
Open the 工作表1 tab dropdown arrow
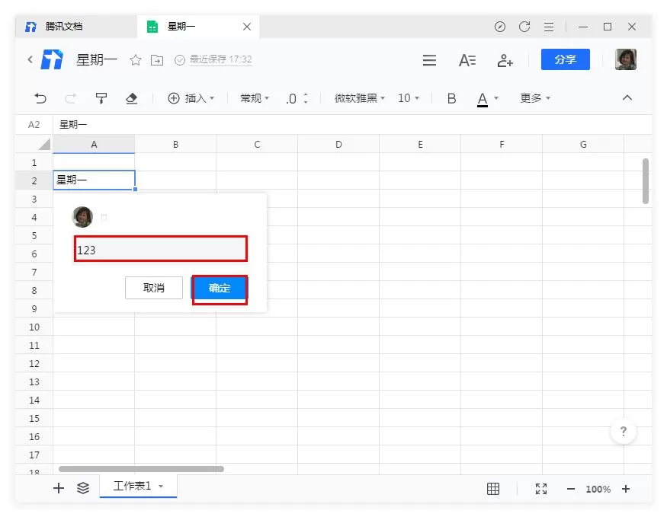click(161, 487)
